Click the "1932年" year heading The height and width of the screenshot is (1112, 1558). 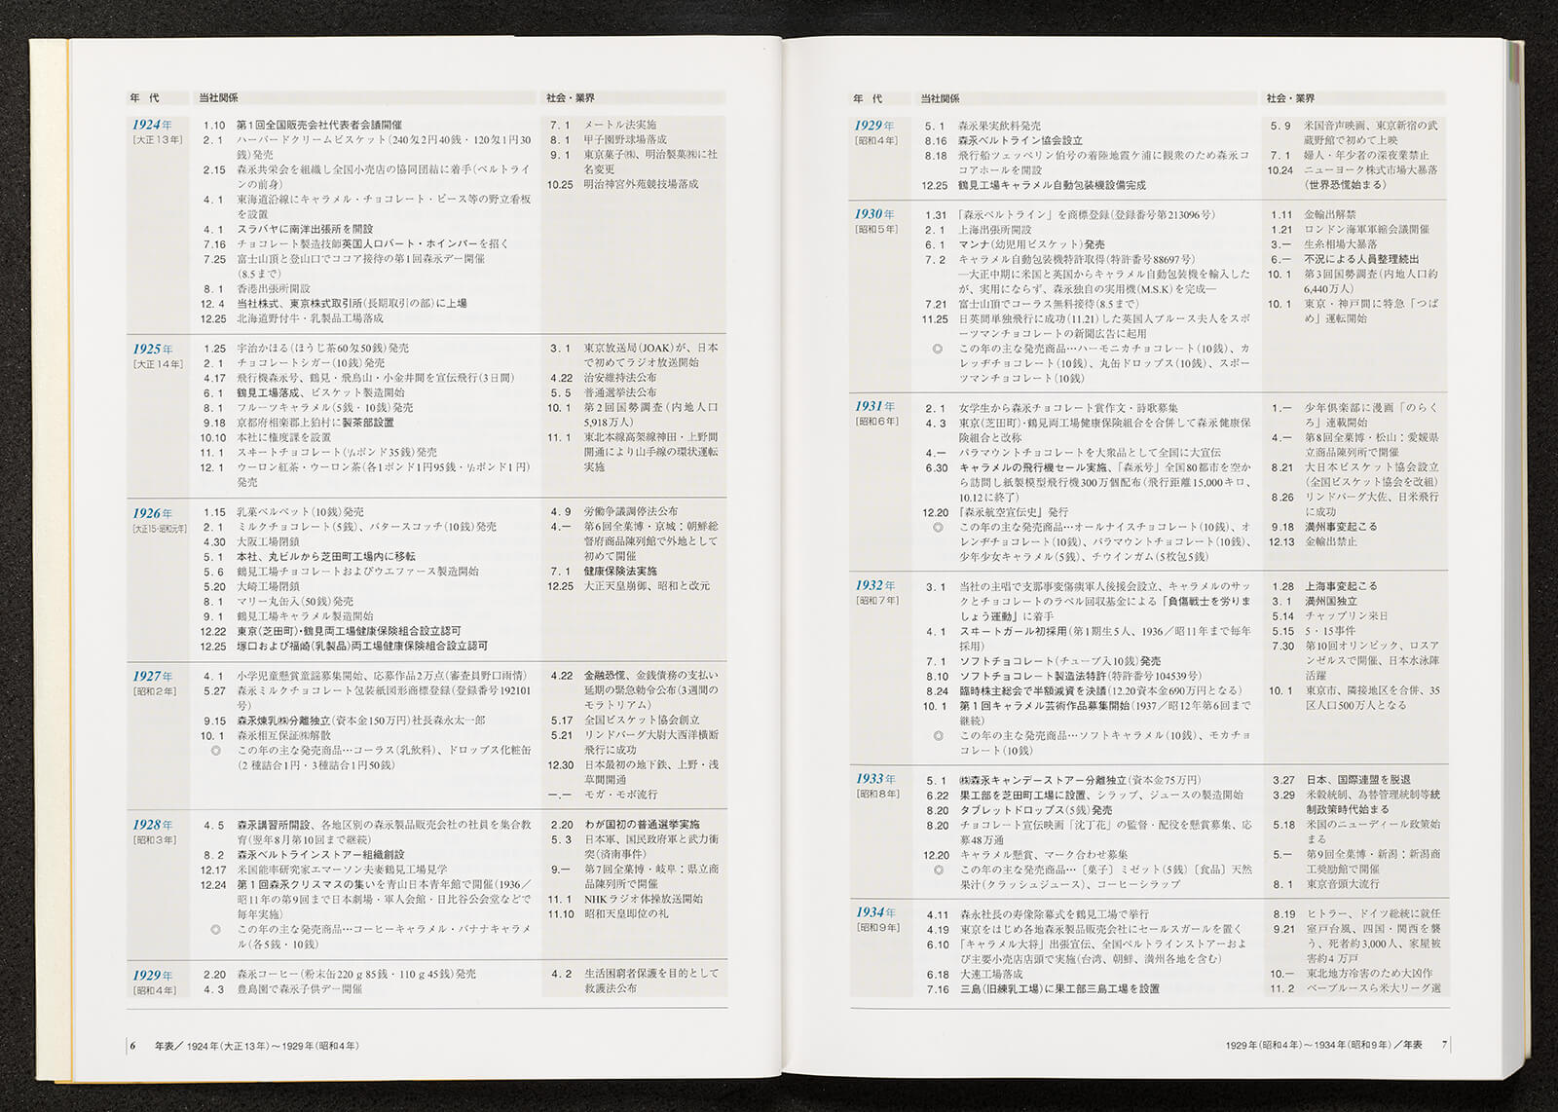pyautogui.click(x=875, y=586)
